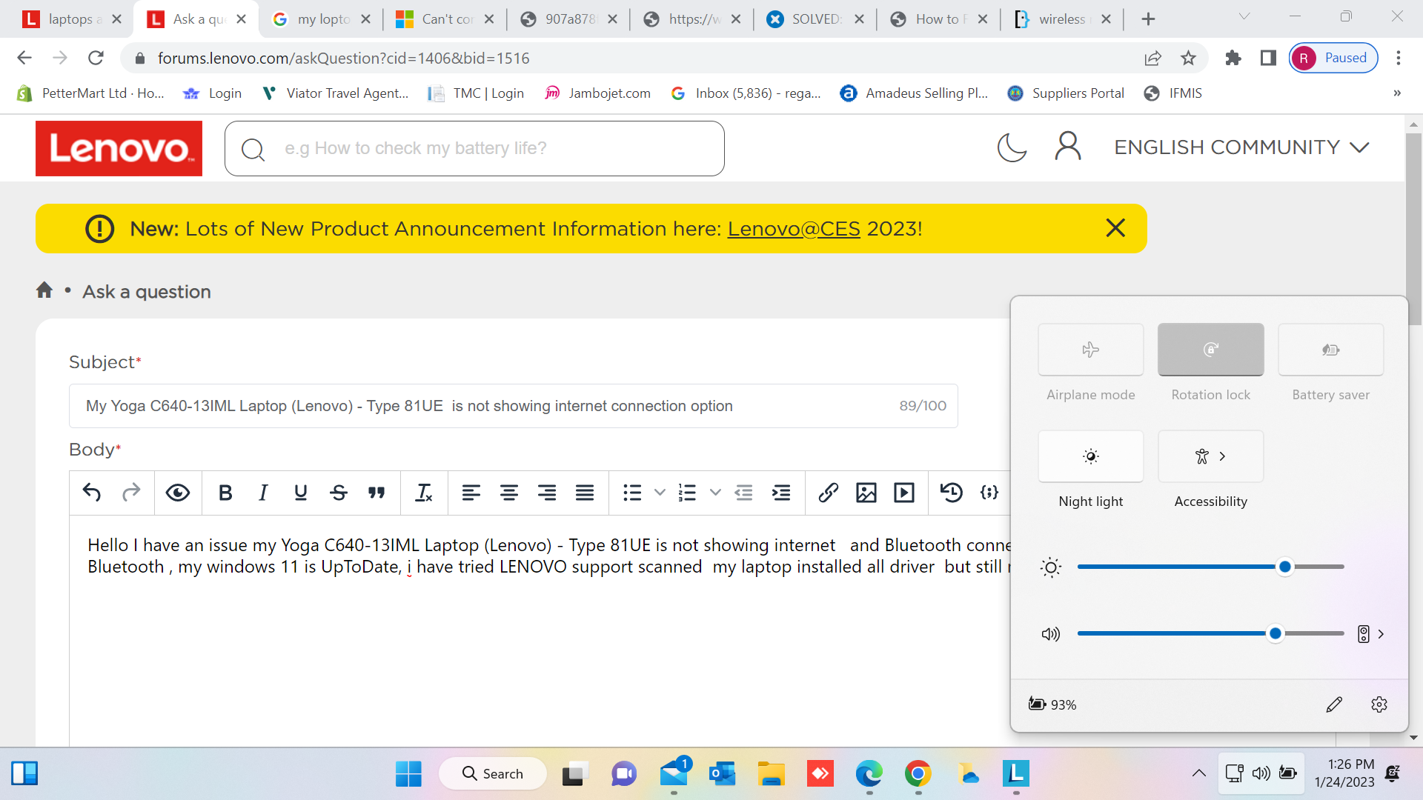Insert an image into the post
Image resolution: width=1423 pixels, height=800 pixels.
866,493
